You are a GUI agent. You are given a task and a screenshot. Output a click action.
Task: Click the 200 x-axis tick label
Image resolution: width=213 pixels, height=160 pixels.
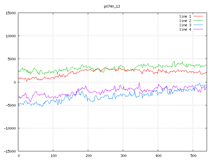tap(88, 156)
